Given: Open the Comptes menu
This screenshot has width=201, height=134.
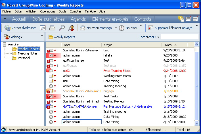Looking at the screenshot, I should [x=76, y=11].
